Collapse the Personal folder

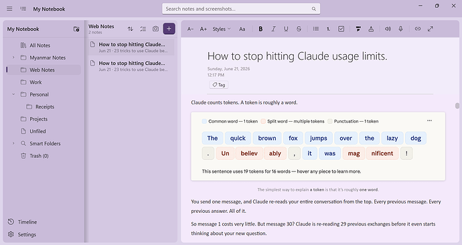(13, 94)
